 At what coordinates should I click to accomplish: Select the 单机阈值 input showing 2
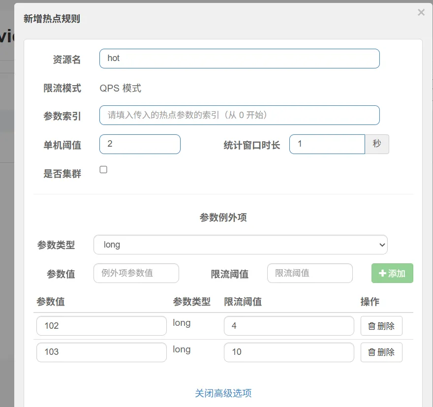coord(140,144)
